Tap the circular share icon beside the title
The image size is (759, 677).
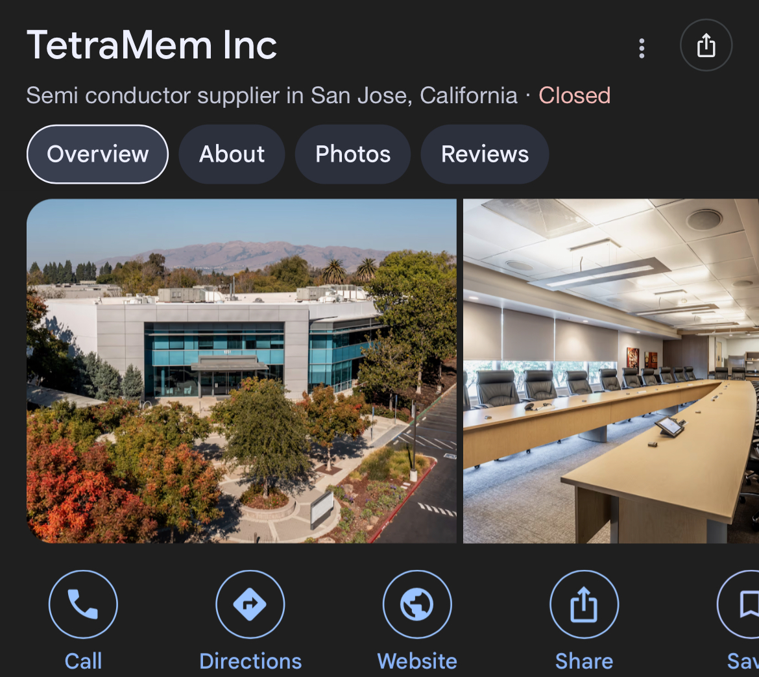(x=706, y=45)
